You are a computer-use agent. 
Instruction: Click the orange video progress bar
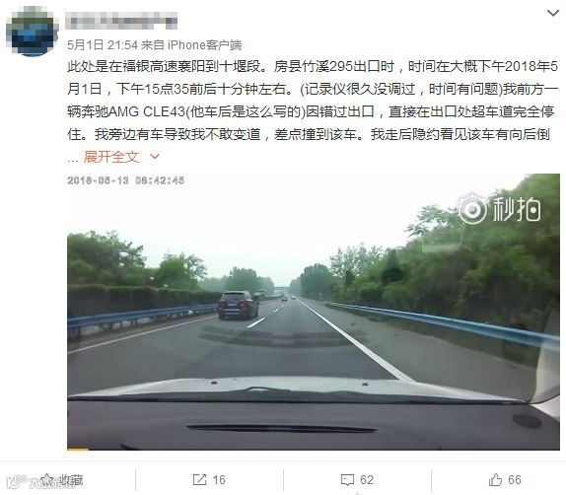[x=78, y=449]
